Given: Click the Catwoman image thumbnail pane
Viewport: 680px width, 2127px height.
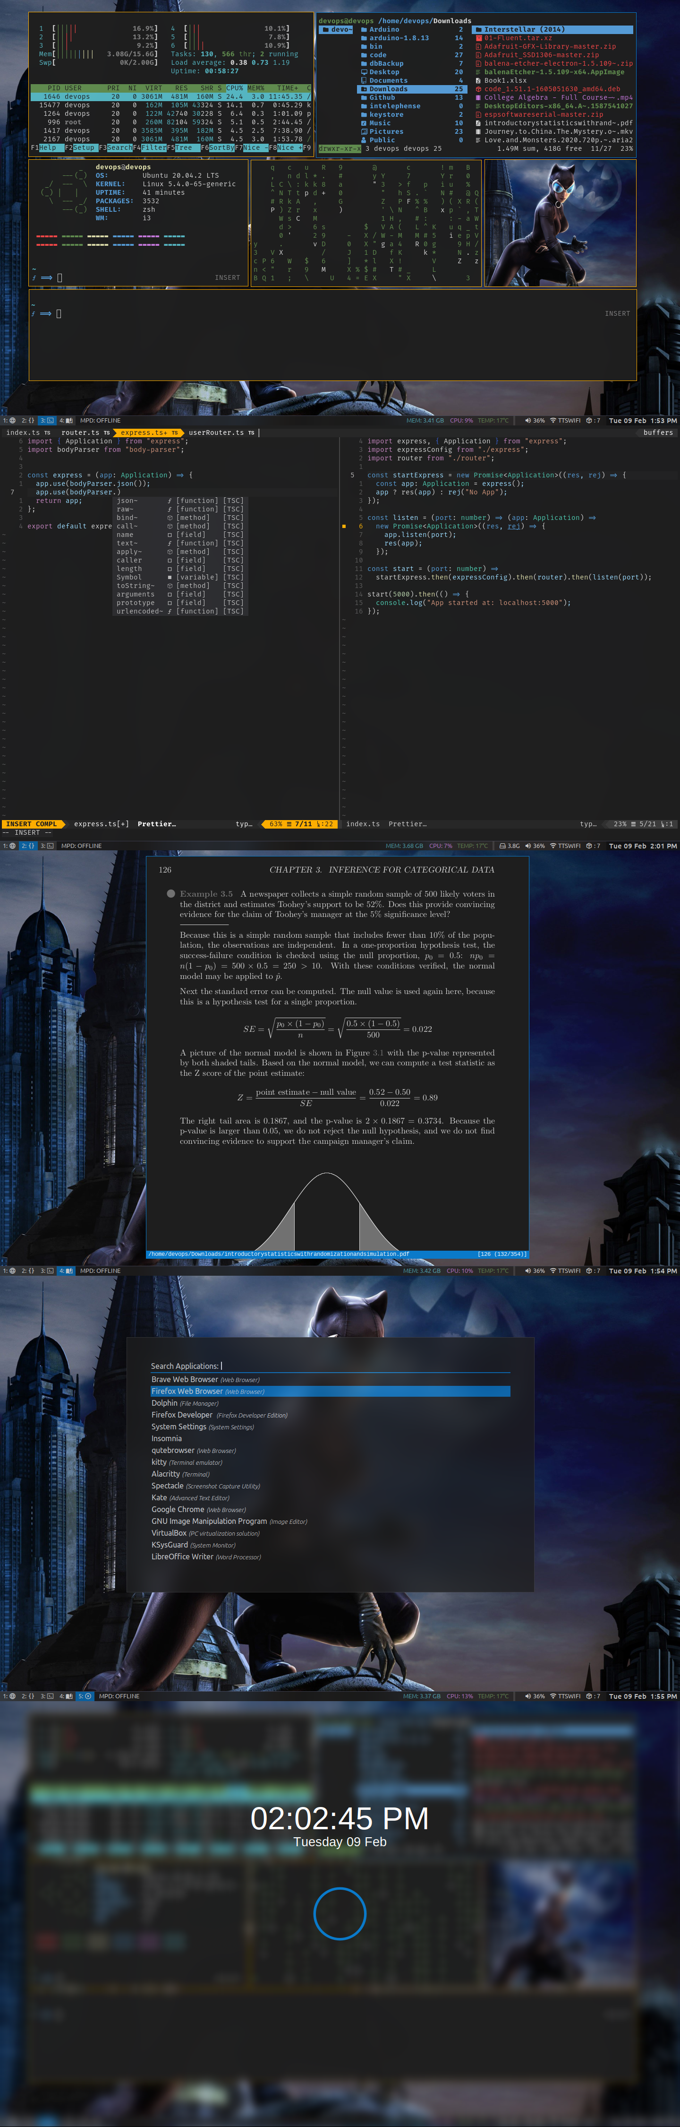Looking at the screenshot, I should click(x=560, y=223).
